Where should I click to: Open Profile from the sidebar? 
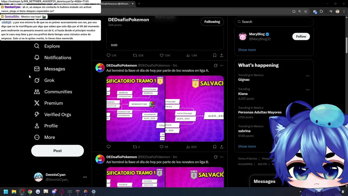tap(46, 126)
